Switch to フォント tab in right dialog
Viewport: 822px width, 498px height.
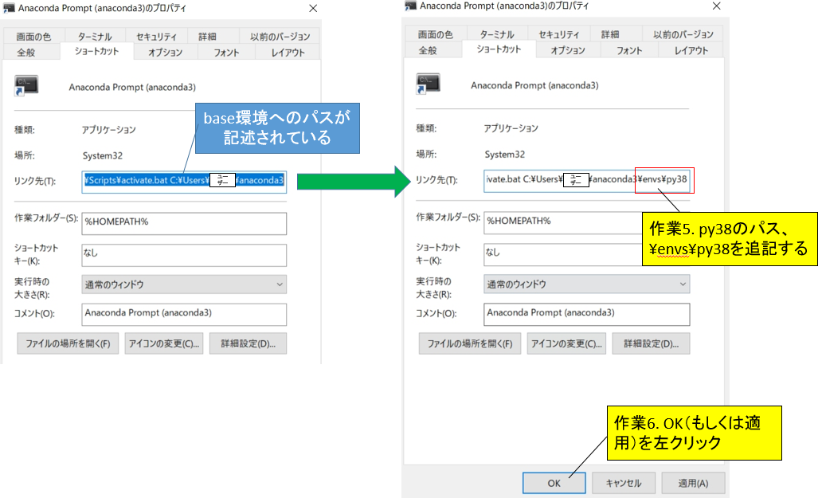pos(629,50)
